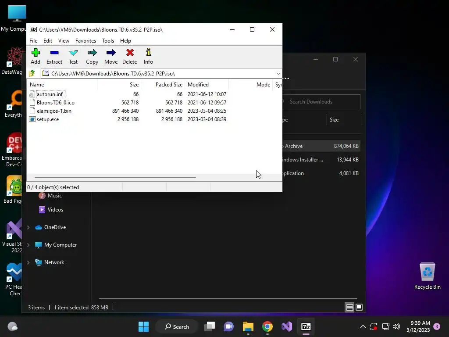The image size is (449, 337).
Task: Show hidden system tray icons
Action: tap(363, 326)
